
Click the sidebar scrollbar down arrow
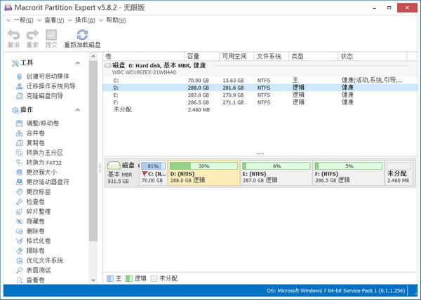click(x=93, y=280)
